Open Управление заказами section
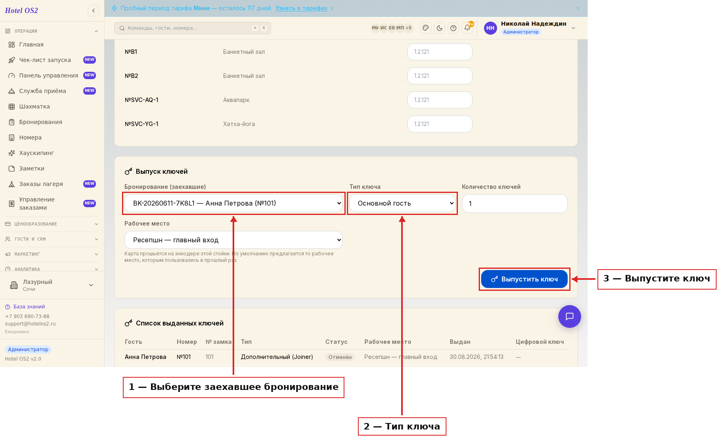 click(x=52, y=204)
